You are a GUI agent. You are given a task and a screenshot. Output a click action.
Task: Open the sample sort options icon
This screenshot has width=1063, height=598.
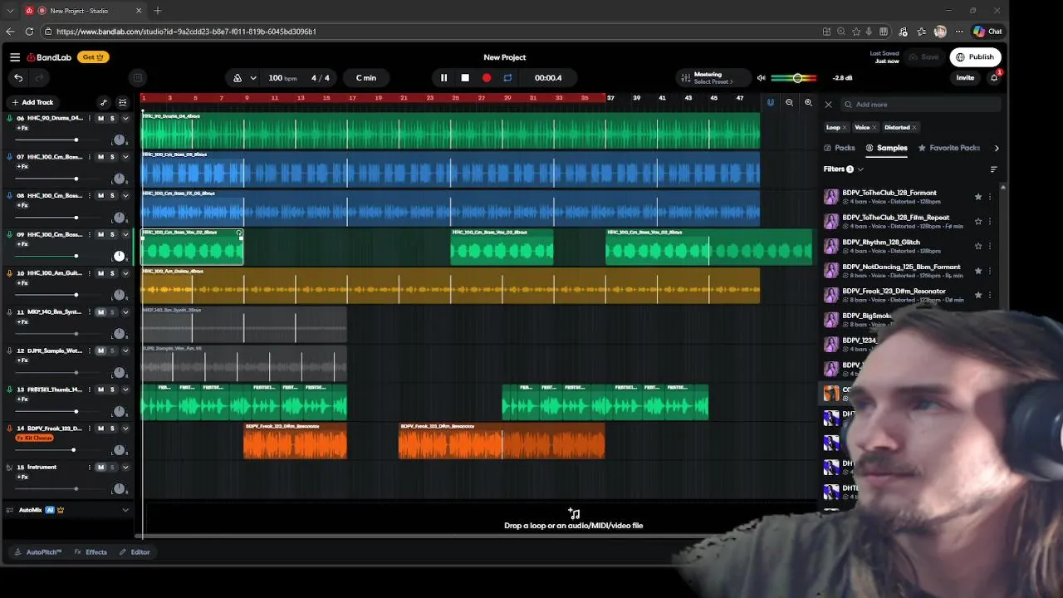[x=994, y=169]
